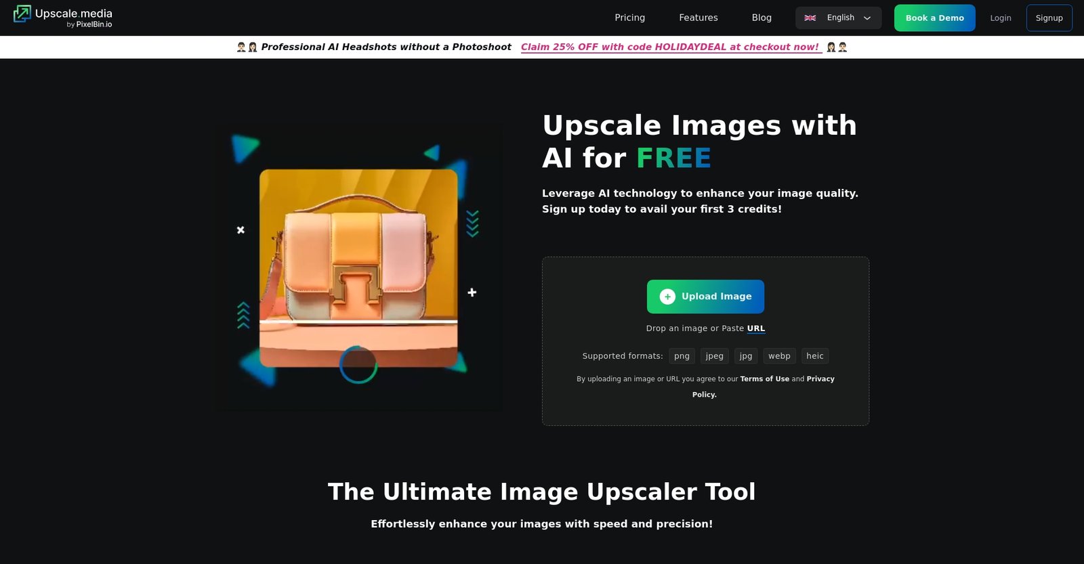Screen dimensions: 1084x564
Task: Click the Signup button
Action: [x=1049, y=18]
